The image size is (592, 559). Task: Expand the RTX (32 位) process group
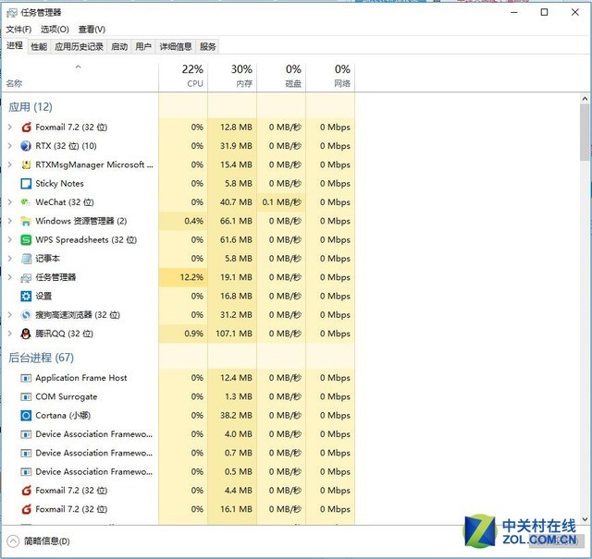[x=10, y=146]
